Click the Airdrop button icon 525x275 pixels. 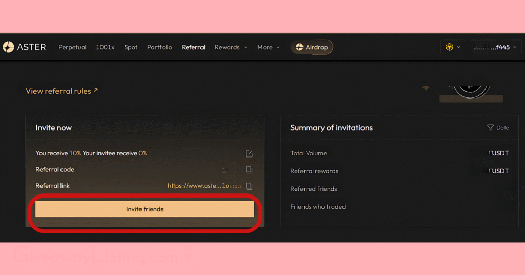(298, 47)
